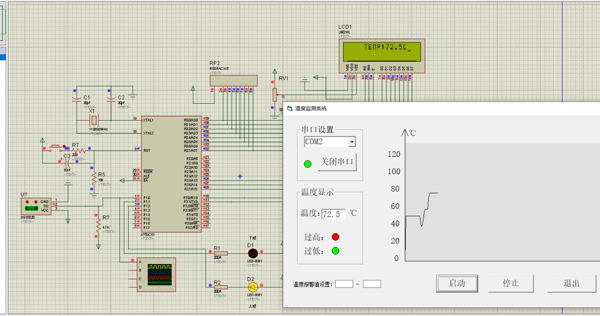Select the 4.7K pull-up resistor symbol
Screen dimensions: 600x316
pos(98,225)
